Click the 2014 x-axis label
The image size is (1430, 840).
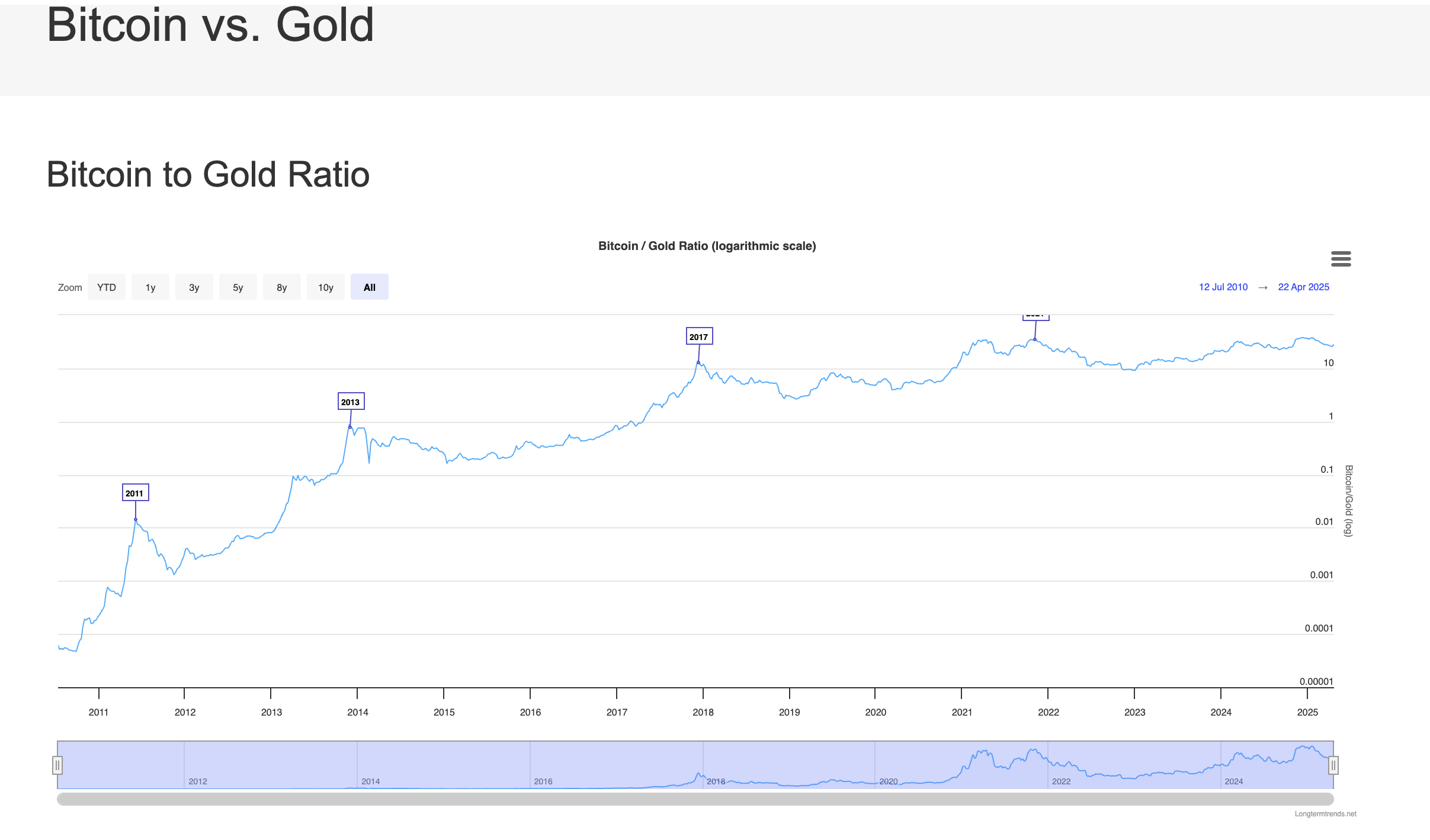(358, 712)
